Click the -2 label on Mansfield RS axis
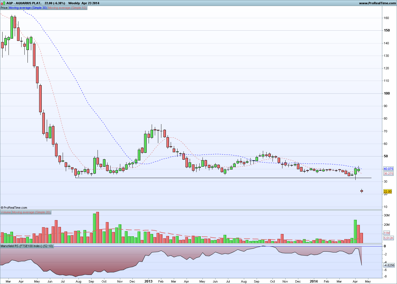The image size is (397, 284). click(x=385, y=254)
